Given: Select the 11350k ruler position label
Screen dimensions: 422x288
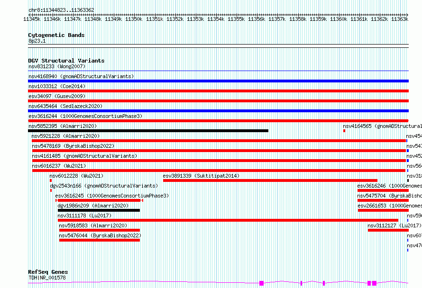Looking at the screenshot, I should click(x=134, y=19).
